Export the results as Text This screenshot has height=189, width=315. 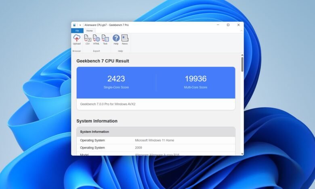[x=105, y=39]
